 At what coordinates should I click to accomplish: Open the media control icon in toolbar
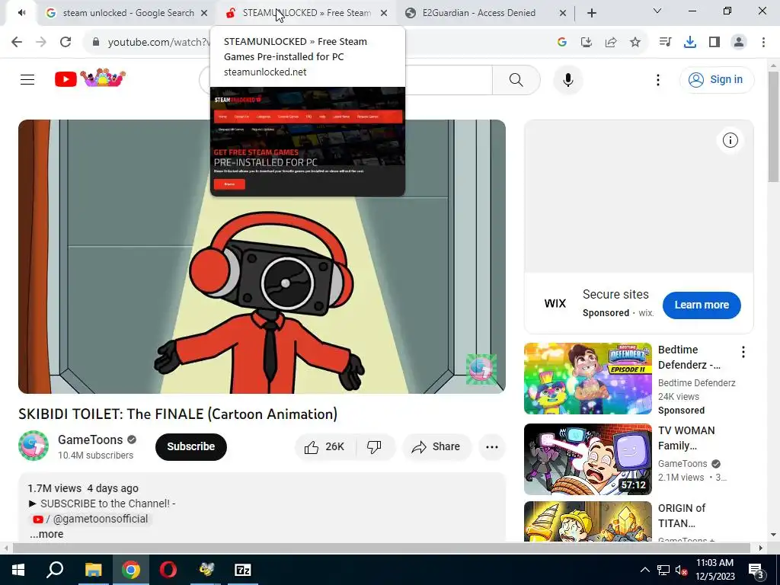coord(665,43)
